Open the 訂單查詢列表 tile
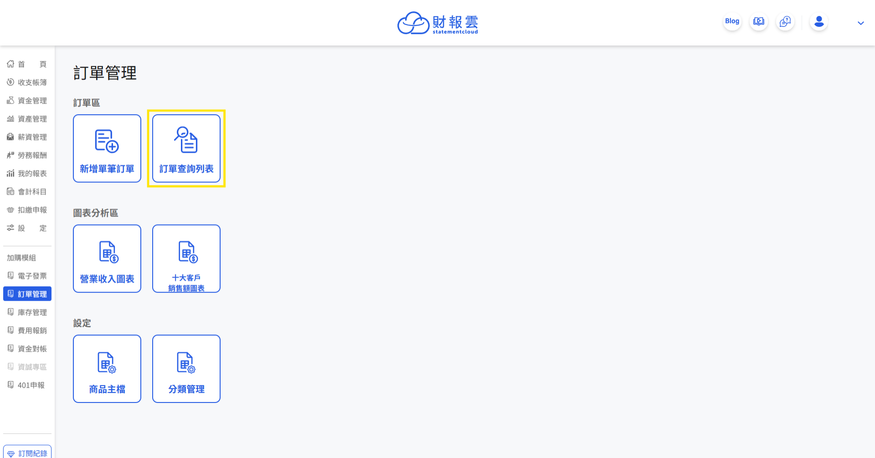Screen dimensions: 875x458 pyautogui.click(x=186, y=148)
